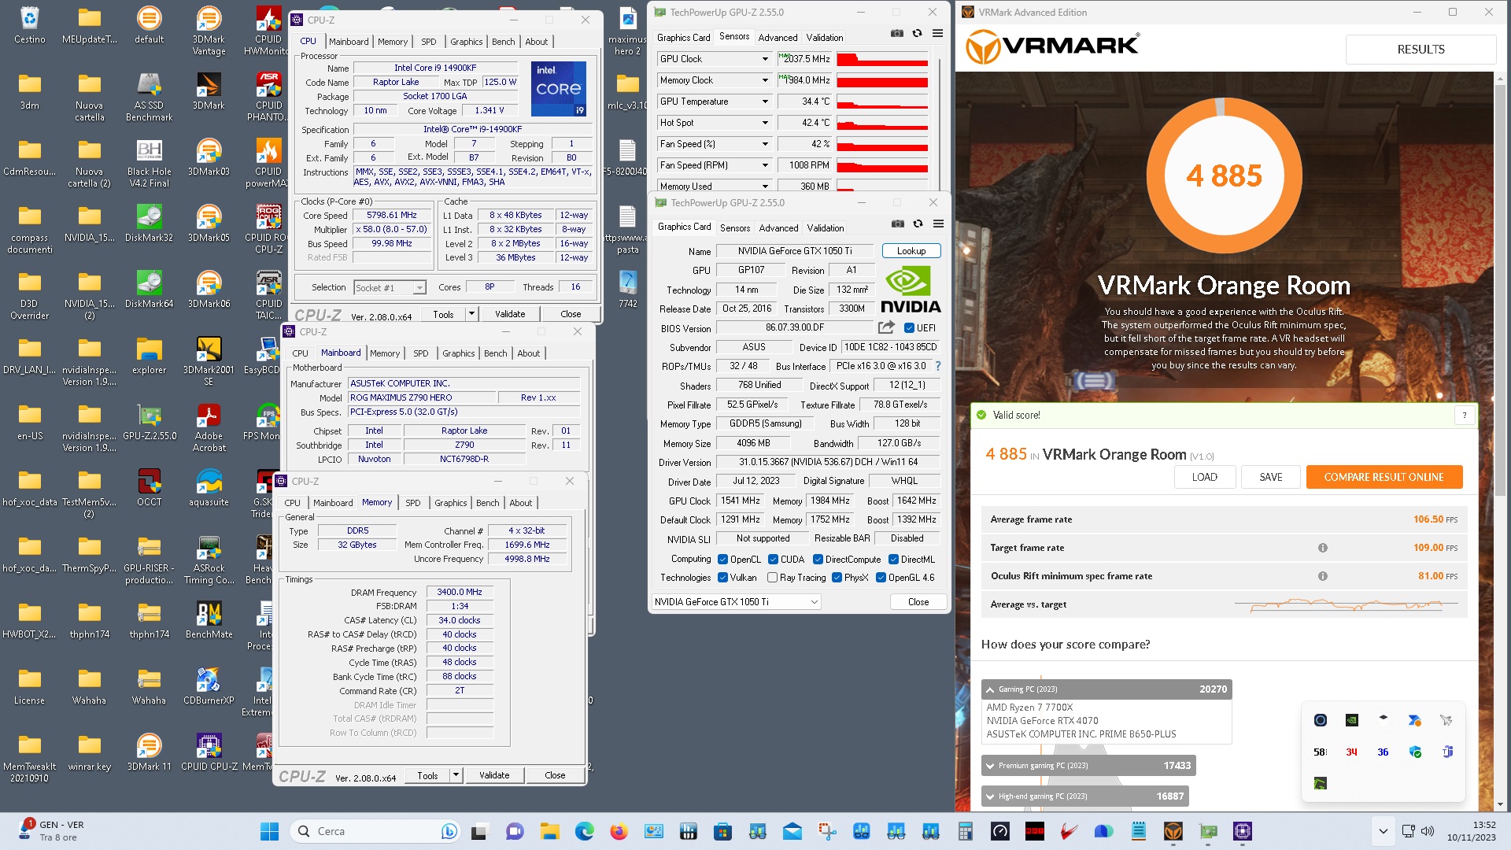Open Firefox from the taskbar
Screen dimensions: 1511x850
[619, 831]
